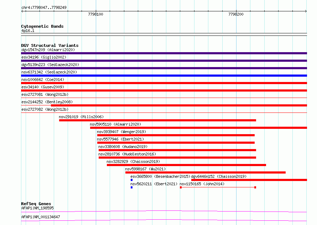Select variant esv34196 (Giglio2002) label
The height and width of the screenshot is (225, 317).
click(44, 57)
